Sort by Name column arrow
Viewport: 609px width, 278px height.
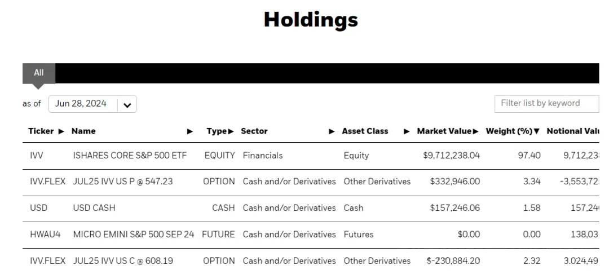point(190,131)
